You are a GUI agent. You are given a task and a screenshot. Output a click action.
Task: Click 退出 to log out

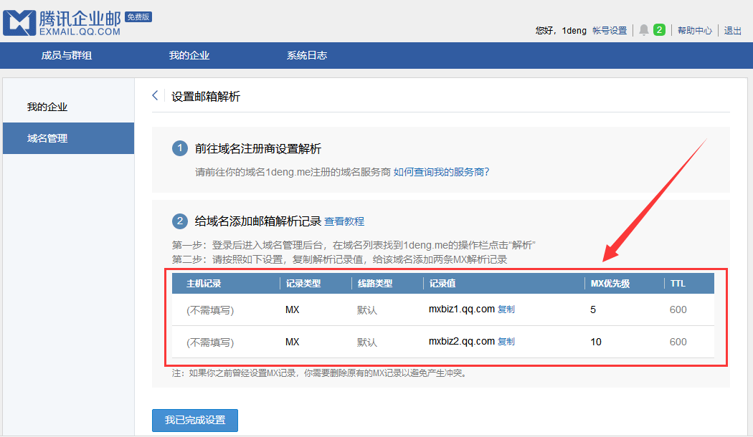731,30
